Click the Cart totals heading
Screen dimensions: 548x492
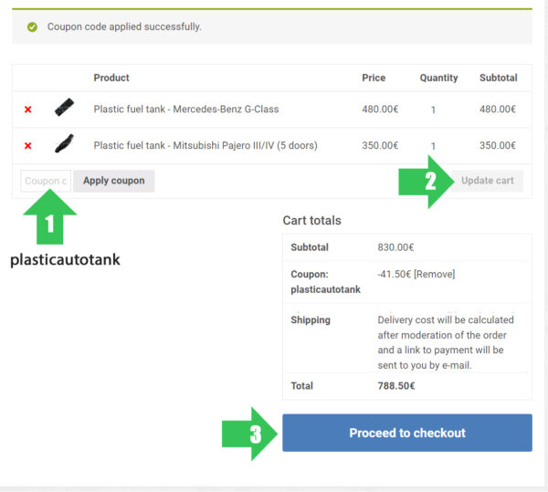pos(311,221)
